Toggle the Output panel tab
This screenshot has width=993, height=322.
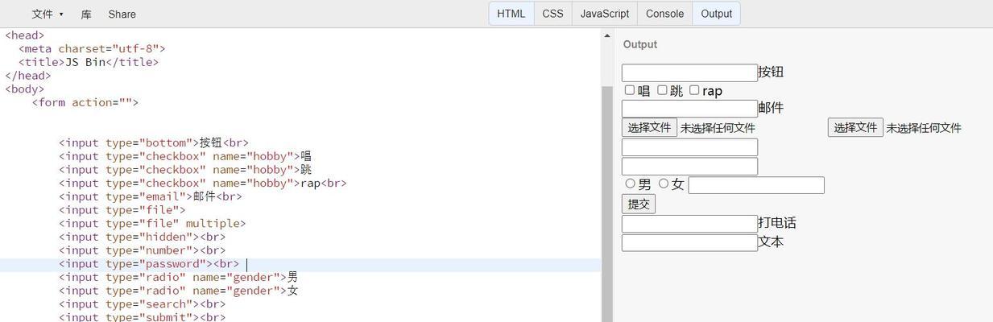716,14
